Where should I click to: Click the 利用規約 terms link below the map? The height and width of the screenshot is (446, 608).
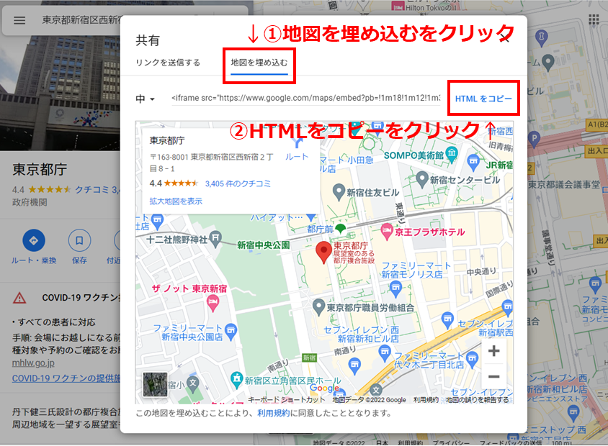pos(273,414)
